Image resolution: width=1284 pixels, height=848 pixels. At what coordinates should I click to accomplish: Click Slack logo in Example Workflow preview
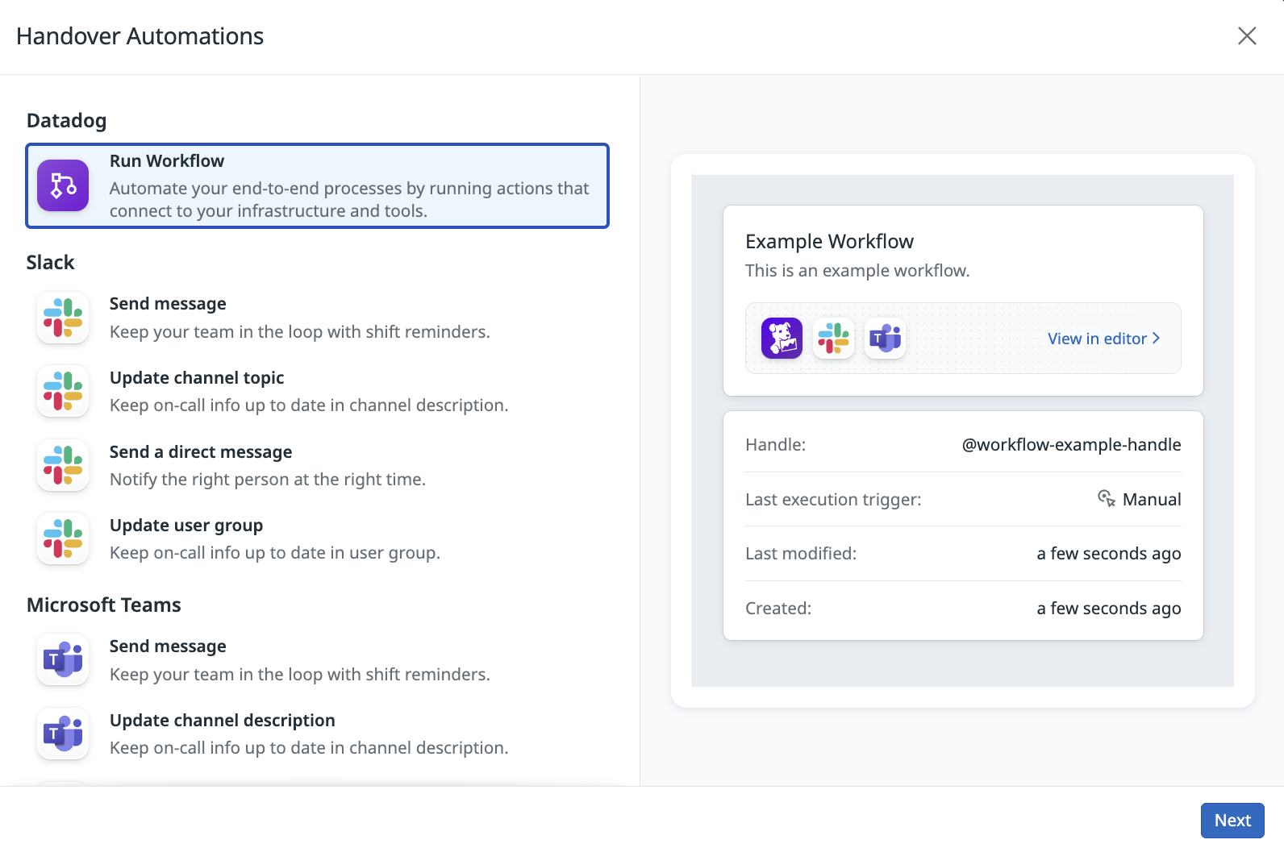(833, 338)
